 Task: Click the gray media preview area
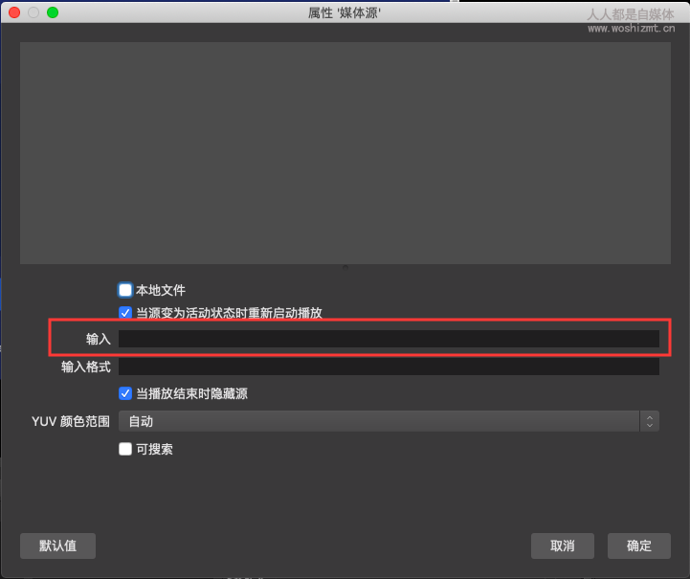coord(345,151)
